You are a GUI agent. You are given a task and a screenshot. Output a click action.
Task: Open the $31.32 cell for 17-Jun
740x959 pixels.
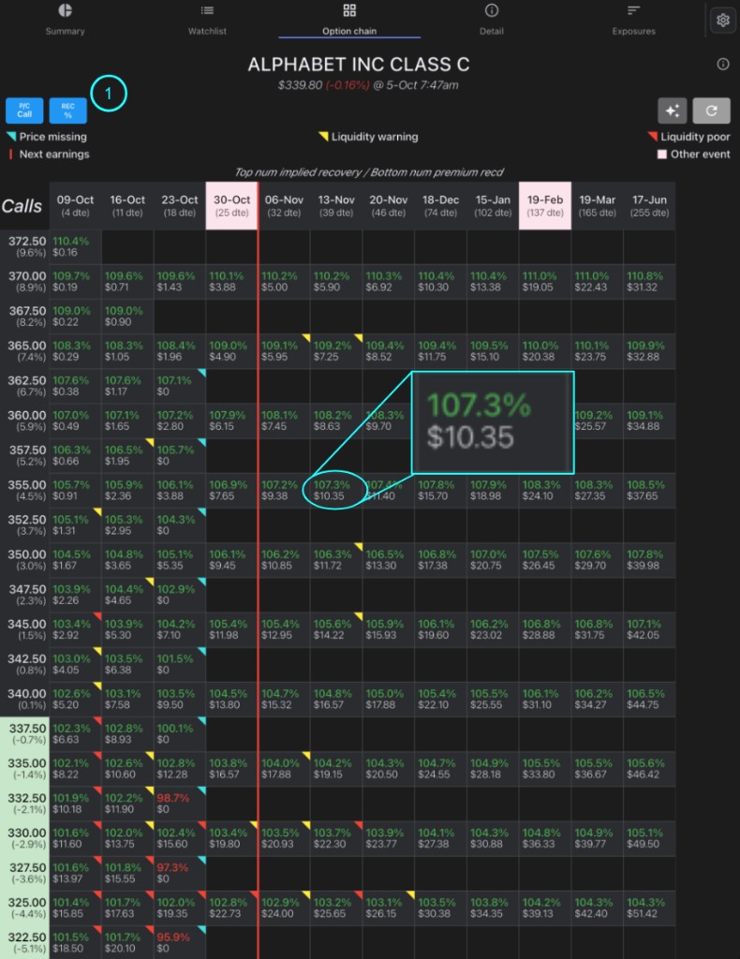point(649,281)
